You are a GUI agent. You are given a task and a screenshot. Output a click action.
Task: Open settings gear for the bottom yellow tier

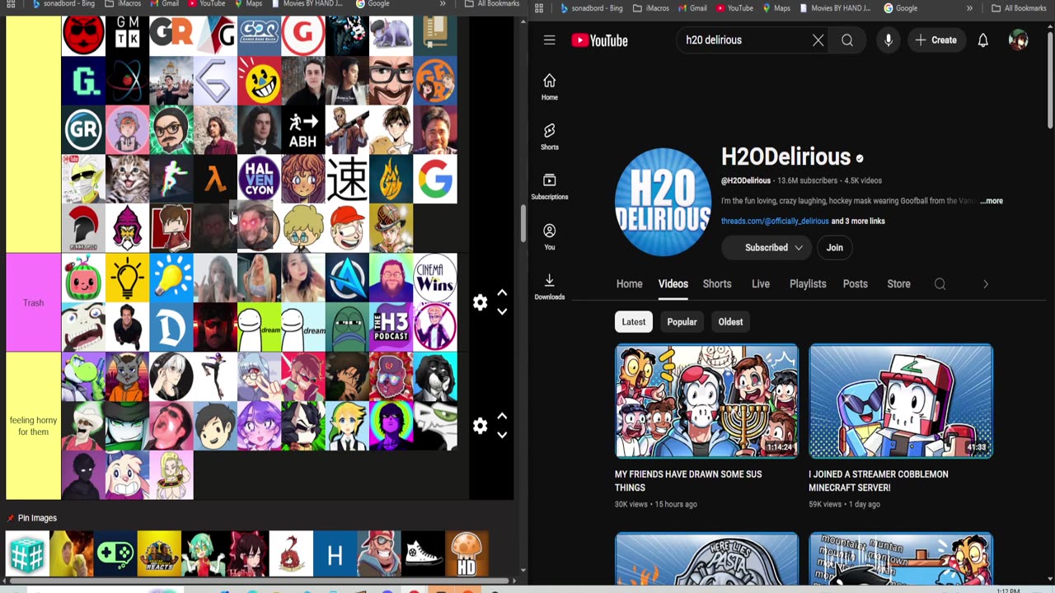pyautogui.click(x=481, y=426)
